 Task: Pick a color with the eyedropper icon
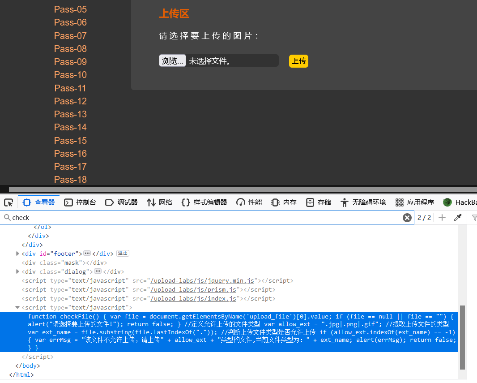pyautogui.click(x=457, y=218)
